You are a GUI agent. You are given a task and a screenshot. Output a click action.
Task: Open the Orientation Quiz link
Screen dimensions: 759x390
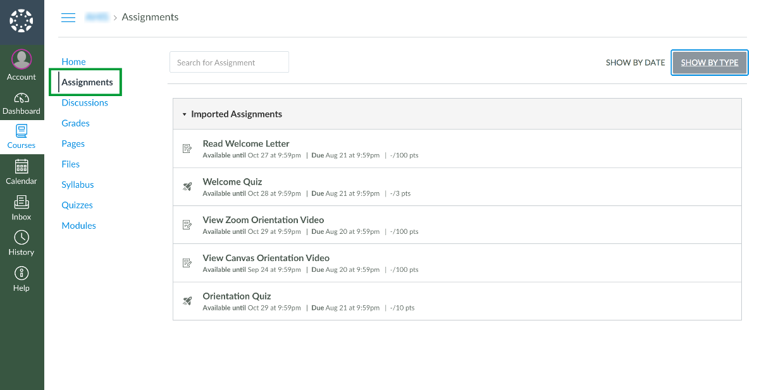tap(237, 296)
